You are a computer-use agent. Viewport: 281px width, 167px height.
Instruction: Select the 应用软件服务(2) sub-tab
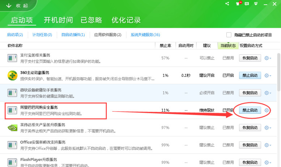(x=108, y=35)
